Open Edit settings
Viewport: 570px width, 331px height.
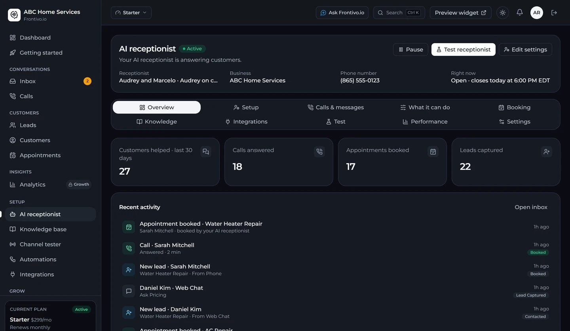(x=525, y=49)
